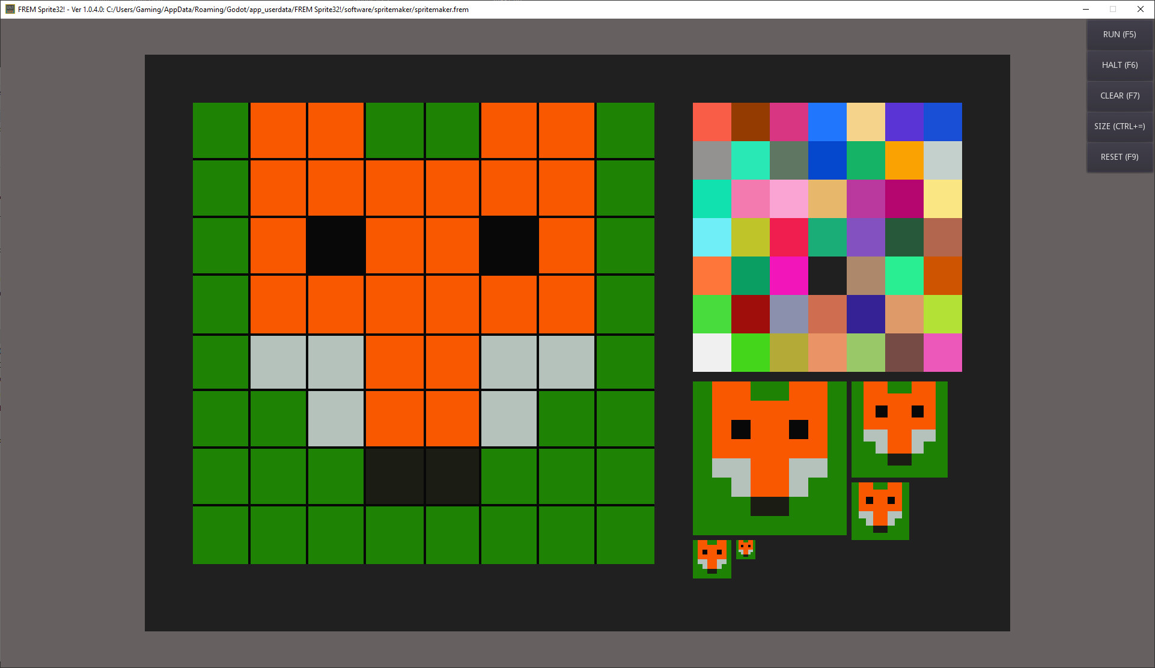Viewport: 1155px width, 668px height.
Task: Pick the hot pink palette color
Action: (789, 276)
